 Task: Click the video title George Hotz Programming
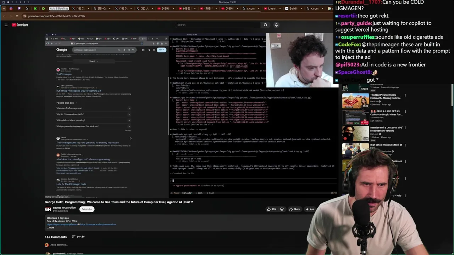119,202
